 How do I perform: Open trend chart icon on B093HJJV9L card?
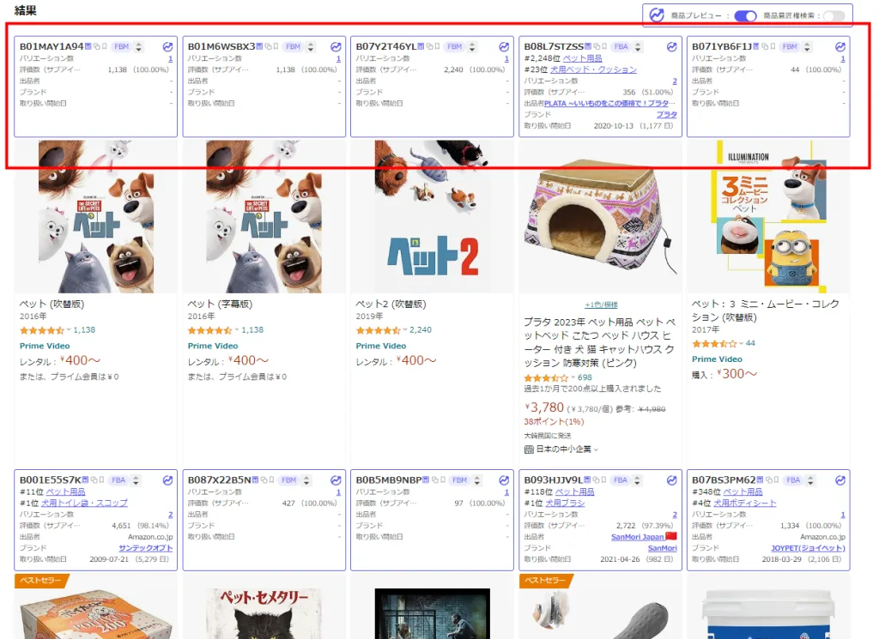[671, 480]
